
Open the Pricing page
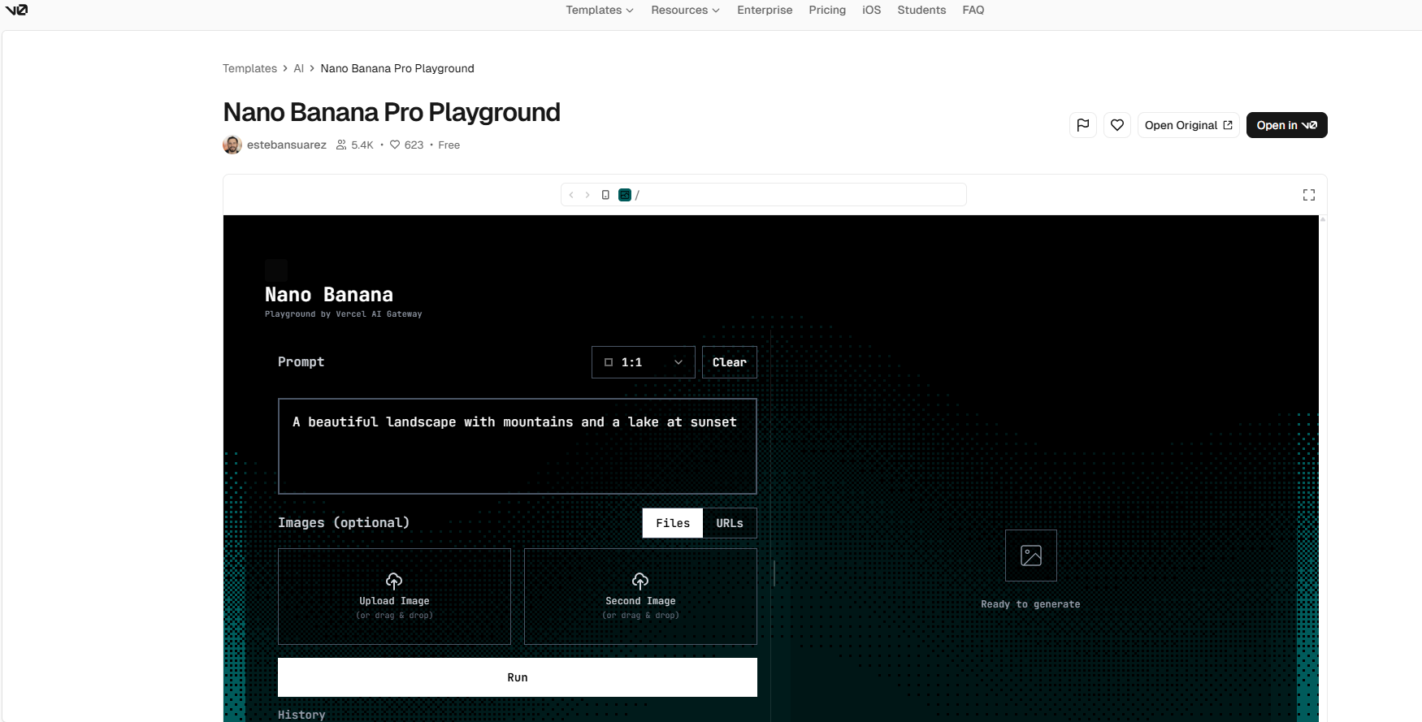pos(827,10)
